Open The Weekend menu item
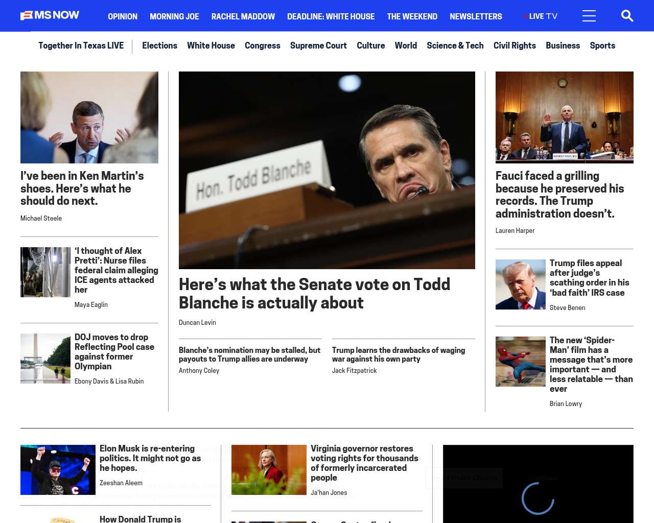 [412, 16]
